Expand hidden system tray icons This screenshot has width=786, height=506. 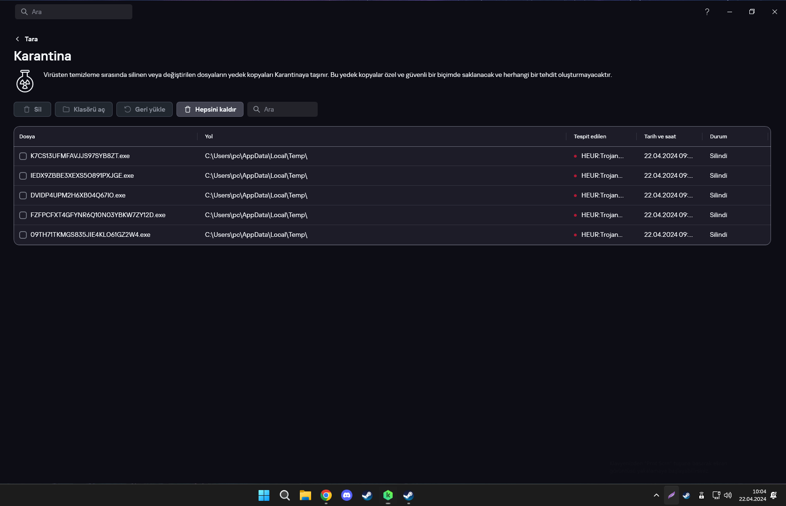click(656, 495)
